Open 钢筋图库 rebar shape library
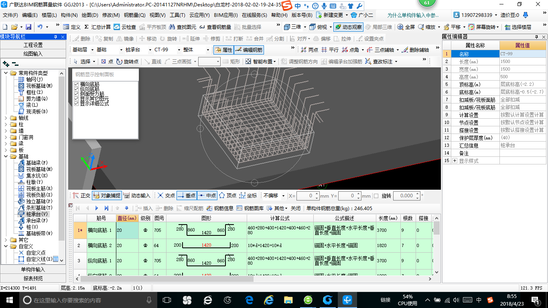Viewport: 548px width, 308px height. tap(250, 208)
